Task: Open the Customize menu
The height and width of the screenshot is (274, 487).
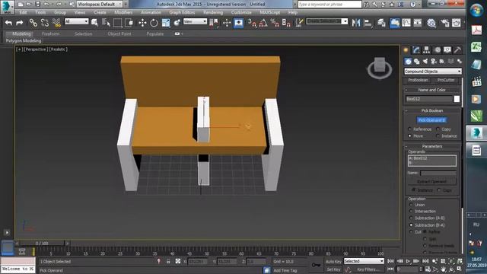Action: pyautogui.click(x=241, y=12)
